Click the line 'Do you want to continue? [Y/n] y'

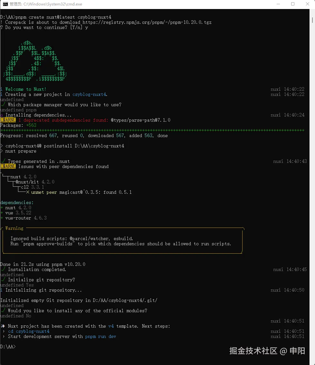click(x=44, y=27)
